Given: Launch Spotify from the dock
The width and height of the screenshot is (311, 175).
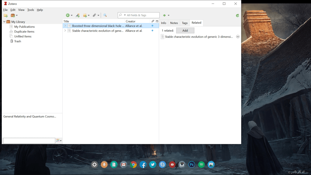Looking at the screenshot, I should (x=201, y=165).
